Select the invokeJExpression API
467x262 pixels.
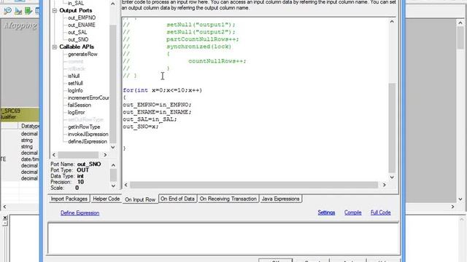[88, 134]
